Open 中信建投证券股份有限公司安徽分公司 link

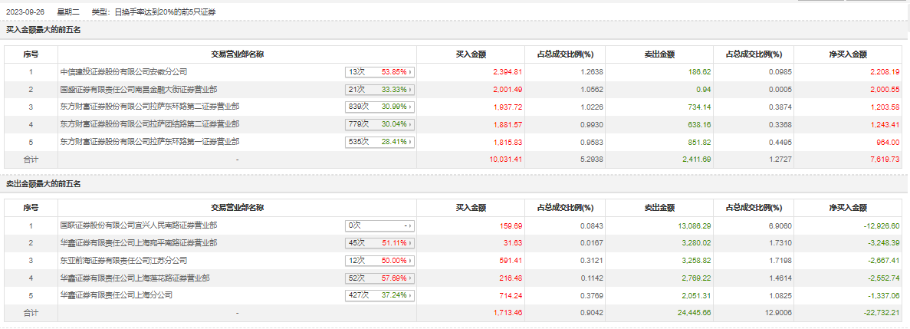click(124, 71)
